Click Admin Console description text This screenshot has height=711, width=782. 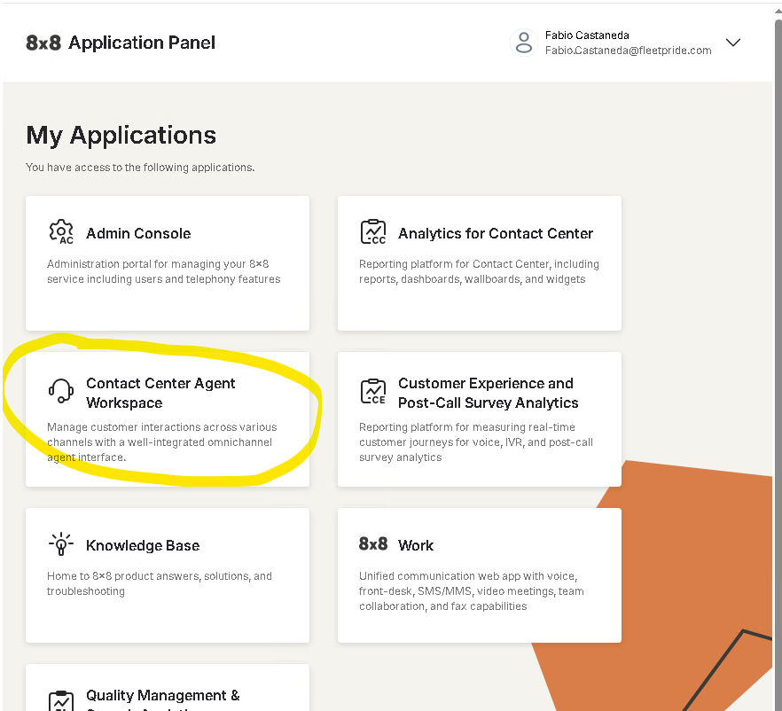pyautogui.click(x=163, y=271)
